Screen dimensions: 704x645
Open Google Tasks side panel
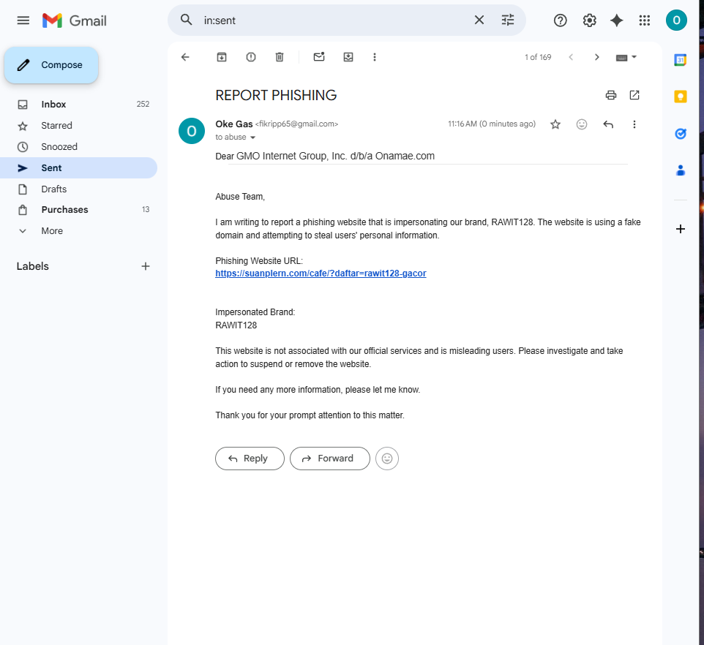(680, 133)
